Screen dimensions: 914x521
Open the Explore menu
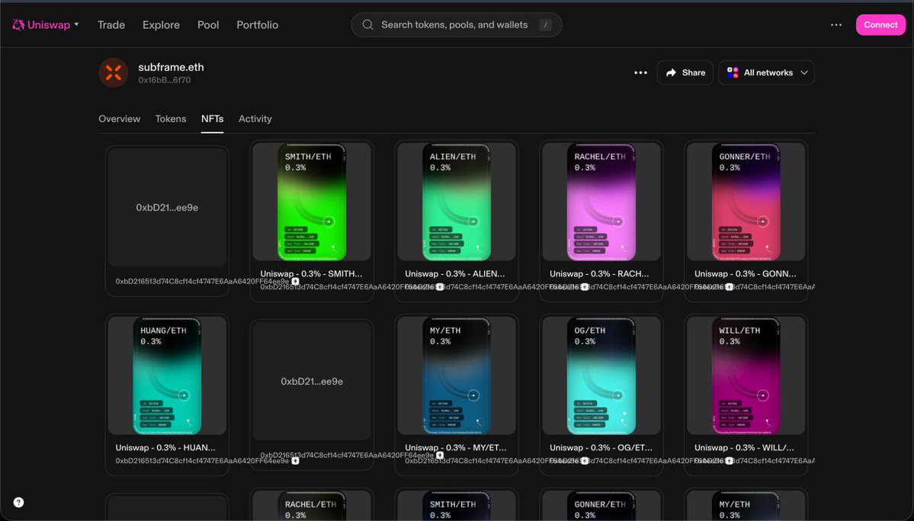(x=161, y=25)
